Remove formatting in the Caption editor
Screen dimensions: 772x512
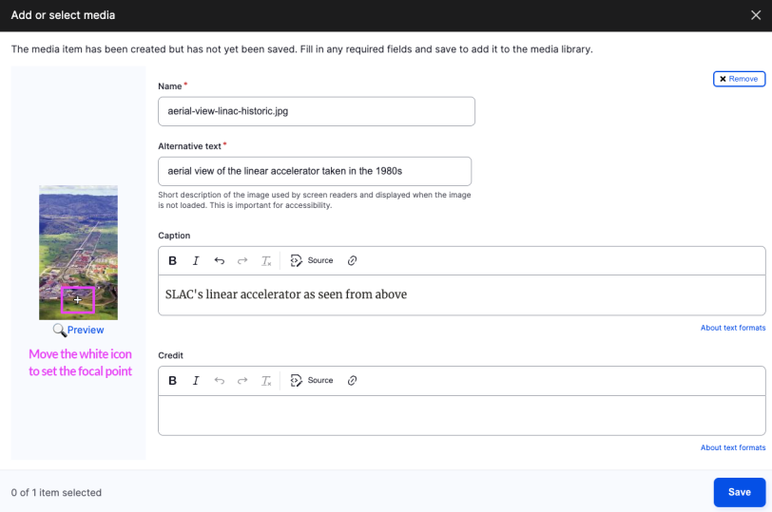coord(266,260)
